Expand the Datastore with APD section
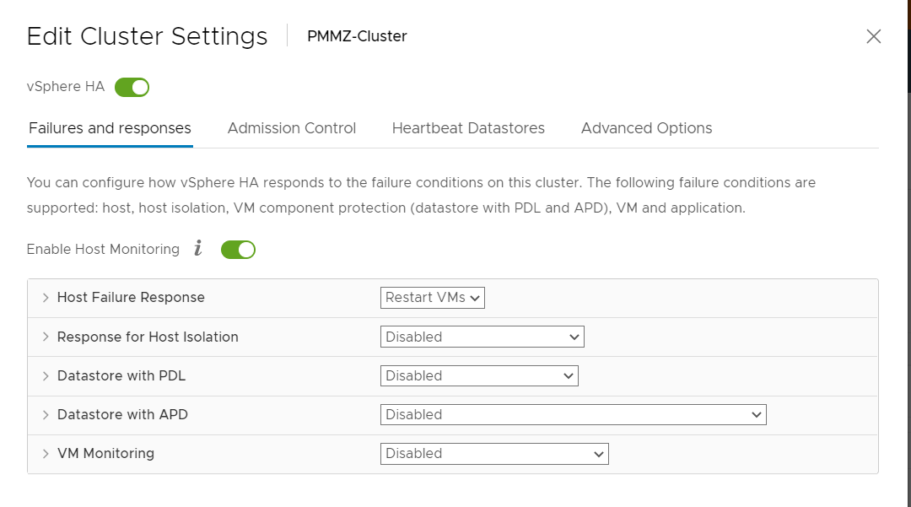The width and height of the screenshot is (911, 507). click(x=46, y=415)
